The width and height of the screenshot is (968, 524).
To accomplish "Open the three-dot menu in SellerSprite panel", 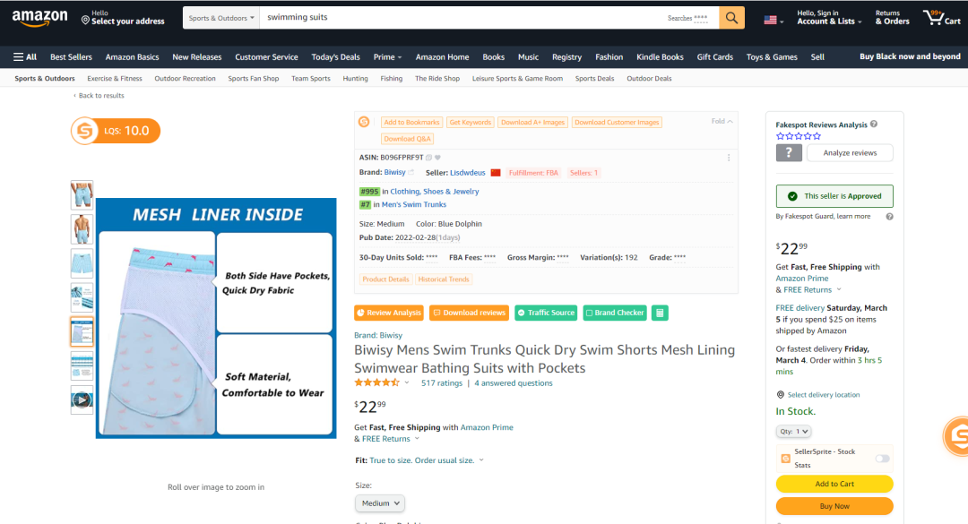I will click(729, 158).
